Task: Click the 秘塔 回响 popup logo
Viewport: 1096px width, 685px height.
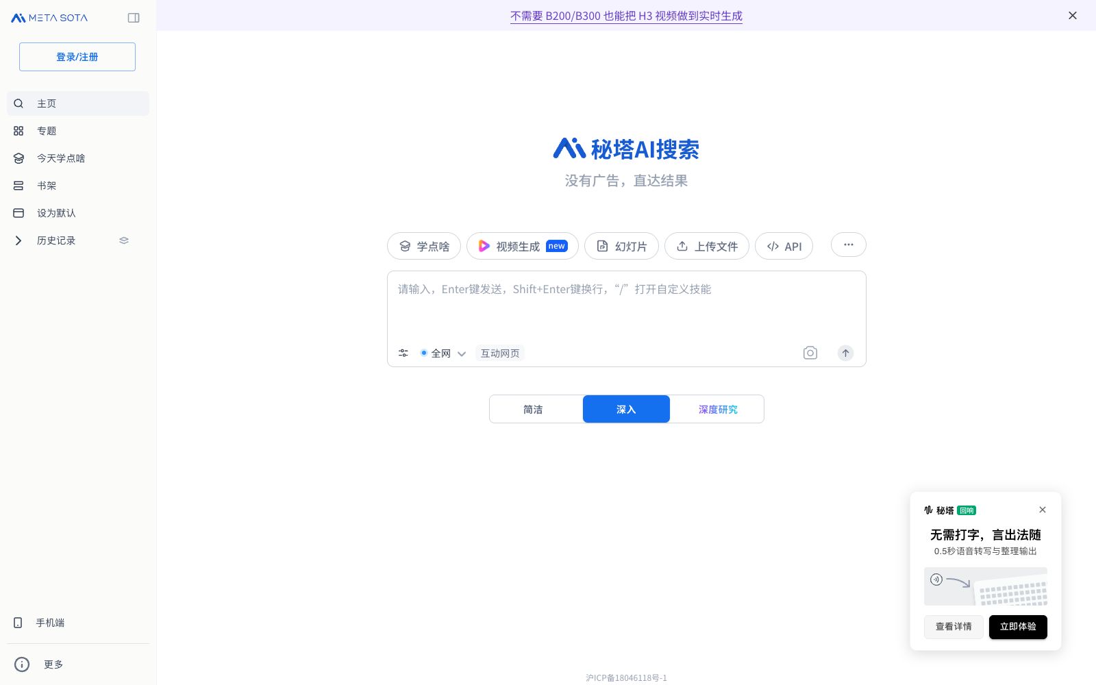Action: point(950,510)
